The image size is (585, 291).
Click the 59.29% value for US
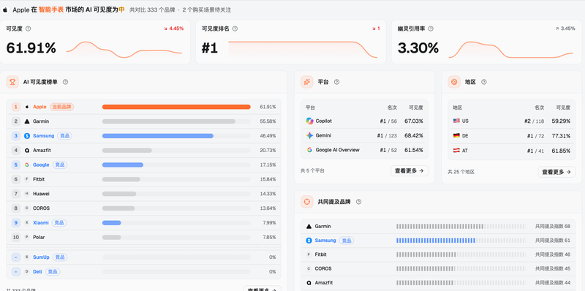561,121
